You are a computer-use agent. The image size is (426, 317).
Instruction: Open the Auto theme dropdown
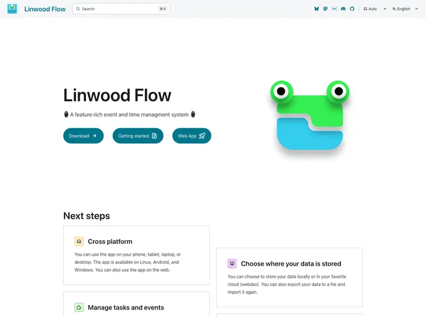click(x=375, y=9)
